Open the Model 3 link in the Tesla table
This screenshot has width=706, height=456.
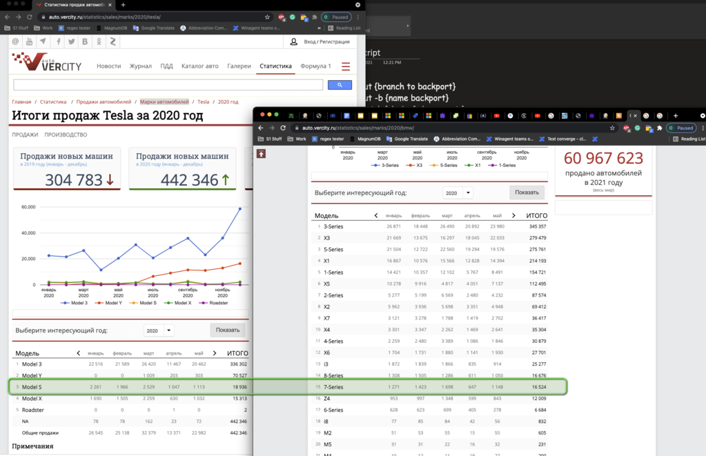click(32, 364)
